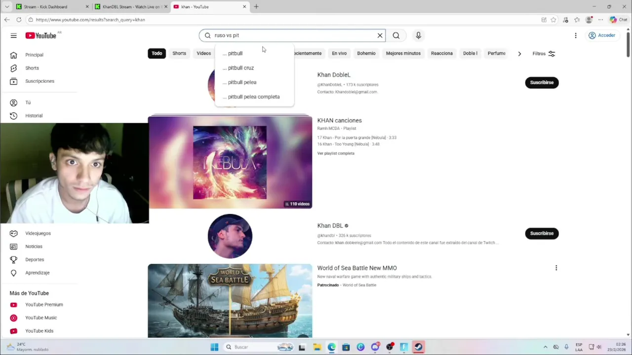
Task: Choose the 'pitbull pelea' suggestion
Action: coord(254,82)
